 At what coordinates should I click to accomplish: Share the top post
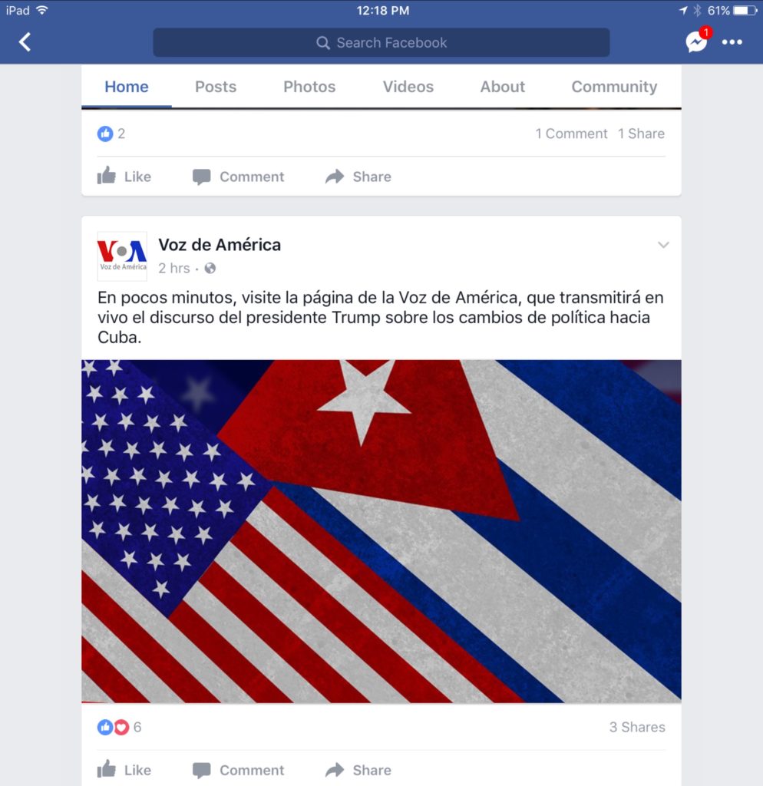(x=358, y=177)
